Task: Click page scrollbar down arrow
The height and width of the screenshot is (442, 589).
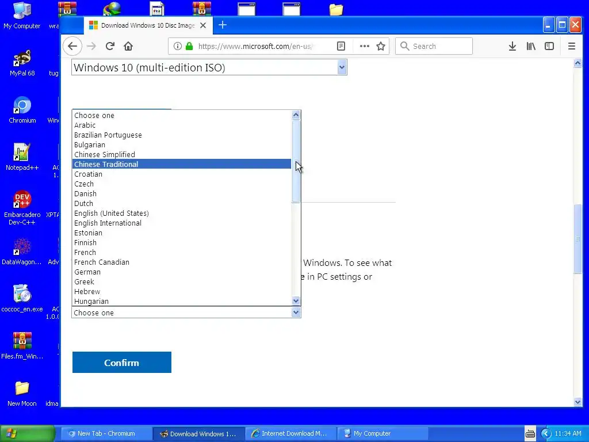Action: 577,402
